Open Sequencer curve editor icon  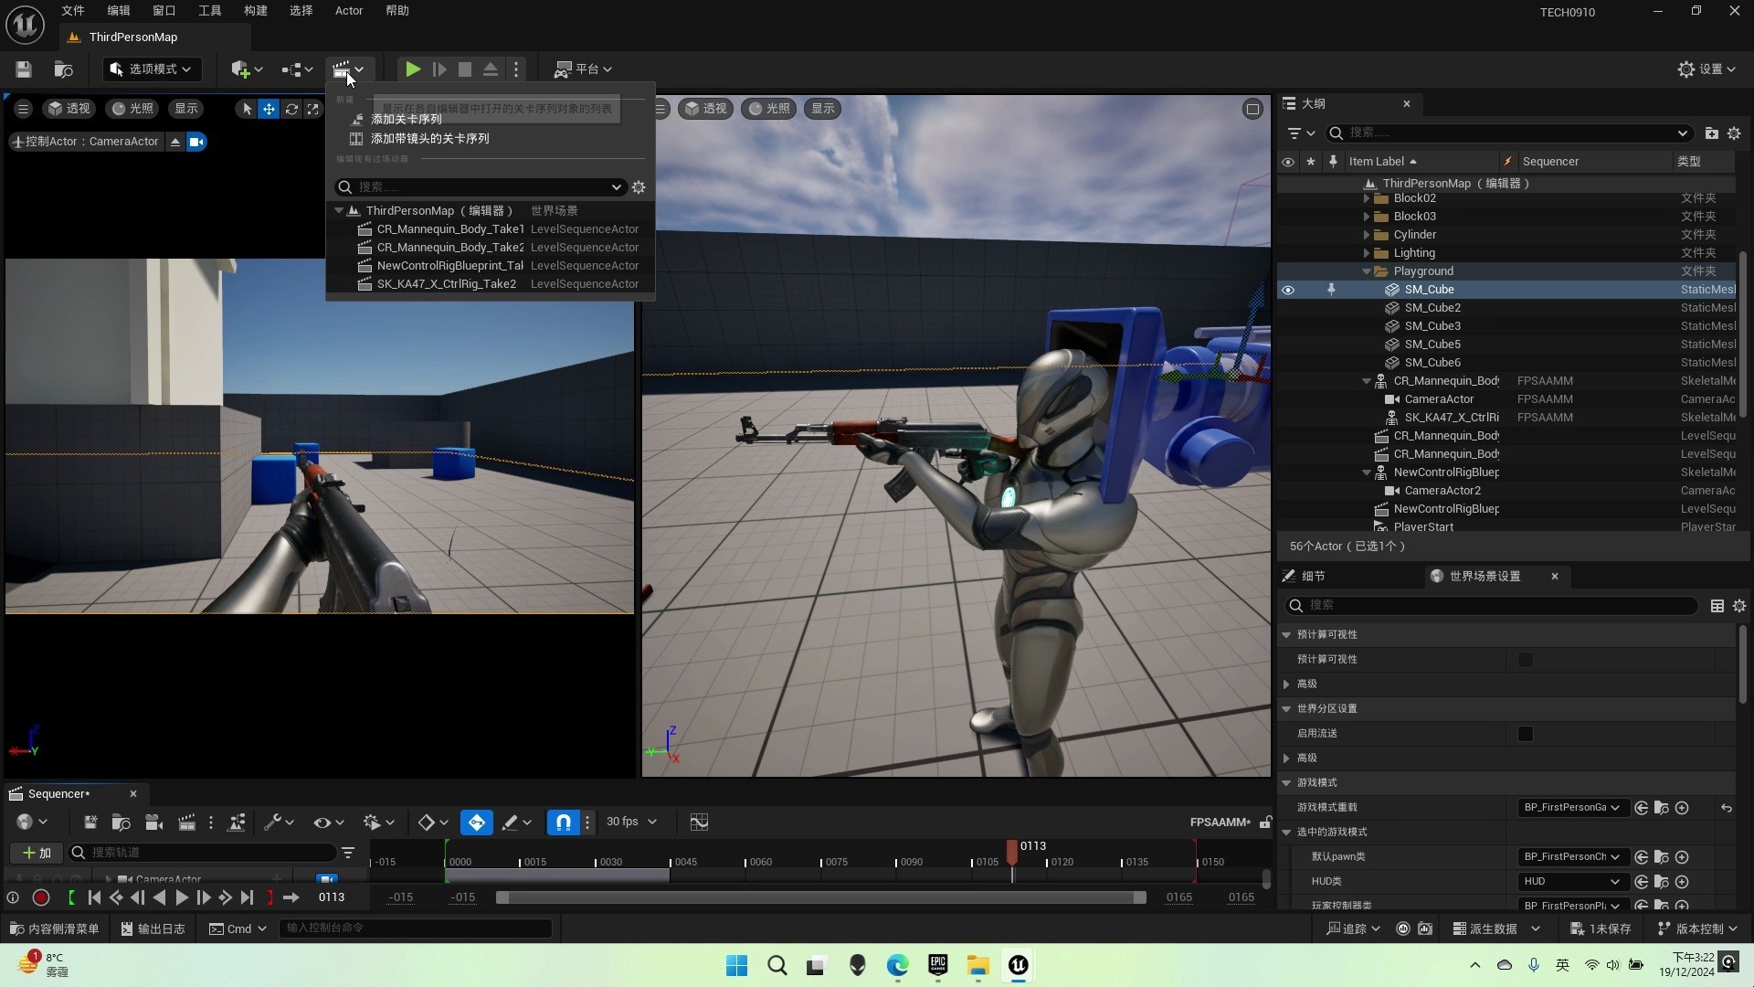click(x=699, y=822)
